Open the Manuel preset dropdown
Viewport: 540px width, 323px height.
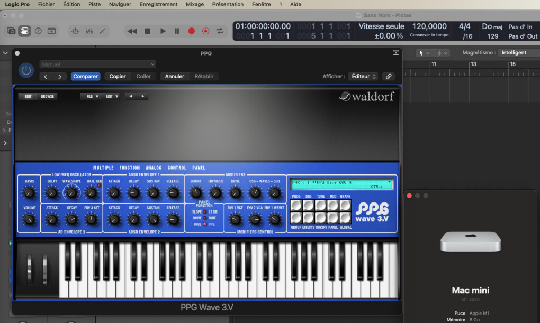point(97,64)
